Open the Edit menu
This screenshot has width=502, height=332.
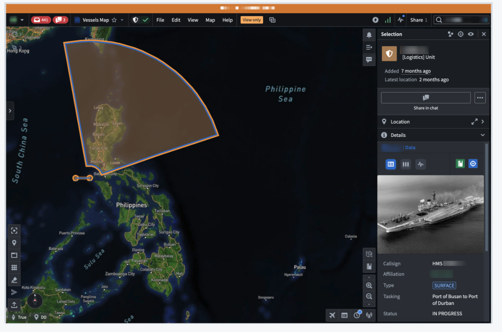[x=176, y=20]
